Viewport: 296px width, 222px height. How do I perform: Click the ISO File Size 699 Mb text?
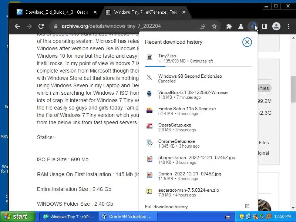coord(63,159)
